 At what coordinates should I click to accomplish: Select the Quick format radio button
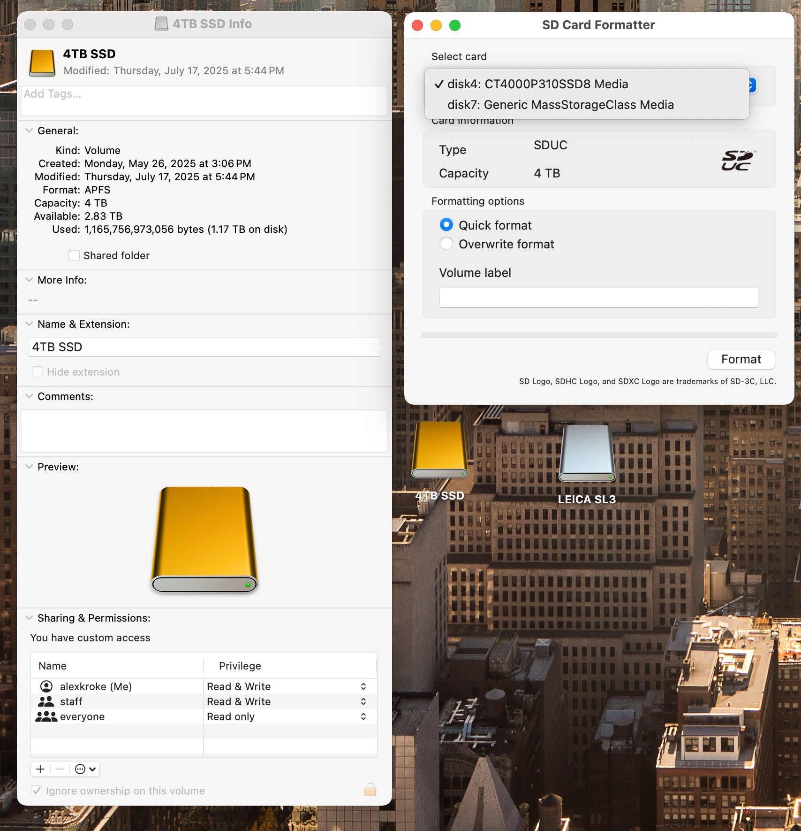pyautogui.click(x=446, y=225)
